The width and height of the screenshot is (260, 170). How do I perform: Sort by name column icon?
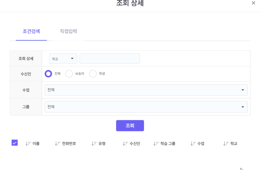point(28,143)
